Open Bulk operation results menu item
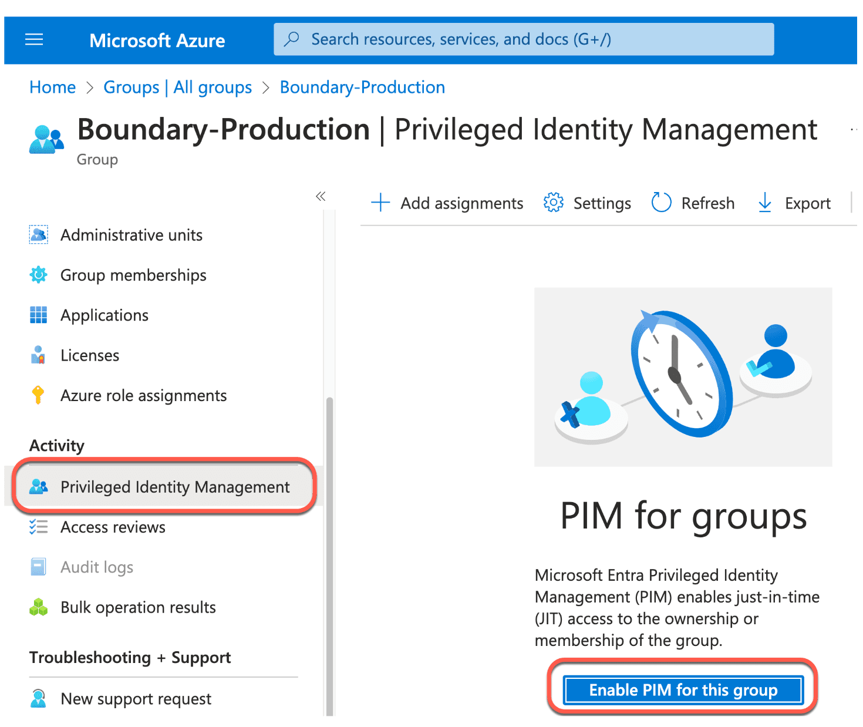This screenshot has height=727, width=863. (x=138, y=608)
